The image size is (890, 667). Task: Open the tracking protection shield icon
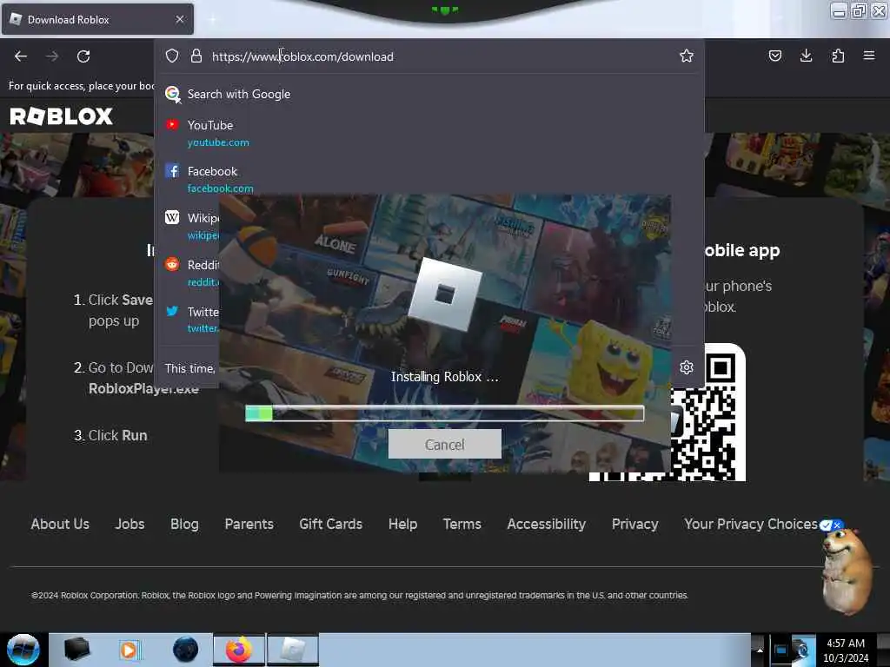tap(172, 56)
